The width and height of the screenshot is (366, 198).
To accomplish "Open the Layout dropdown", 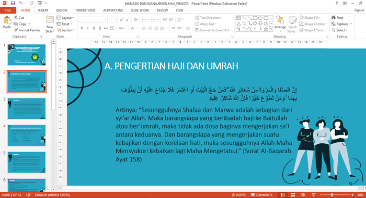I will [x=65, y=17].
